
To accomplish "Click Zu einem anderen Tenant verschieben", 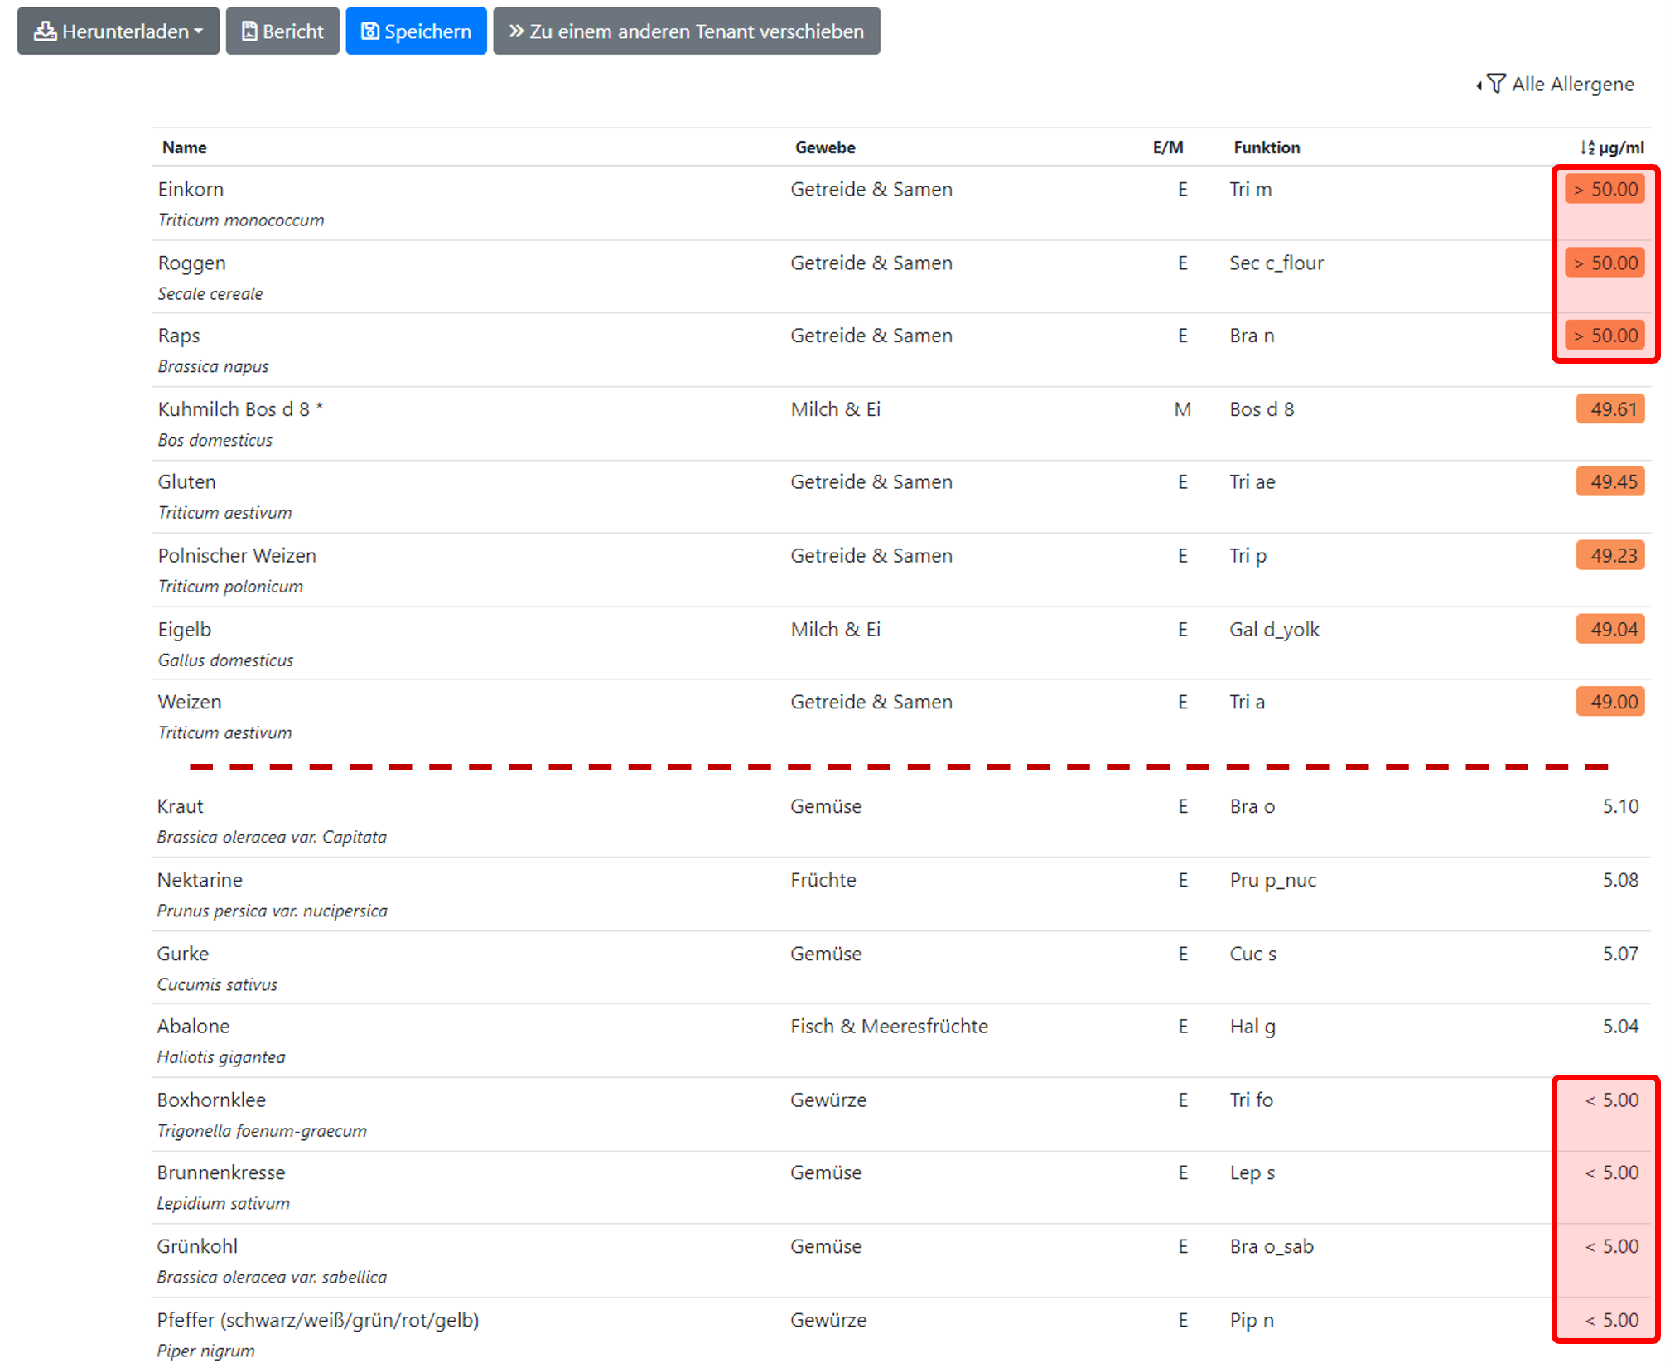I will tap(686, 31).
